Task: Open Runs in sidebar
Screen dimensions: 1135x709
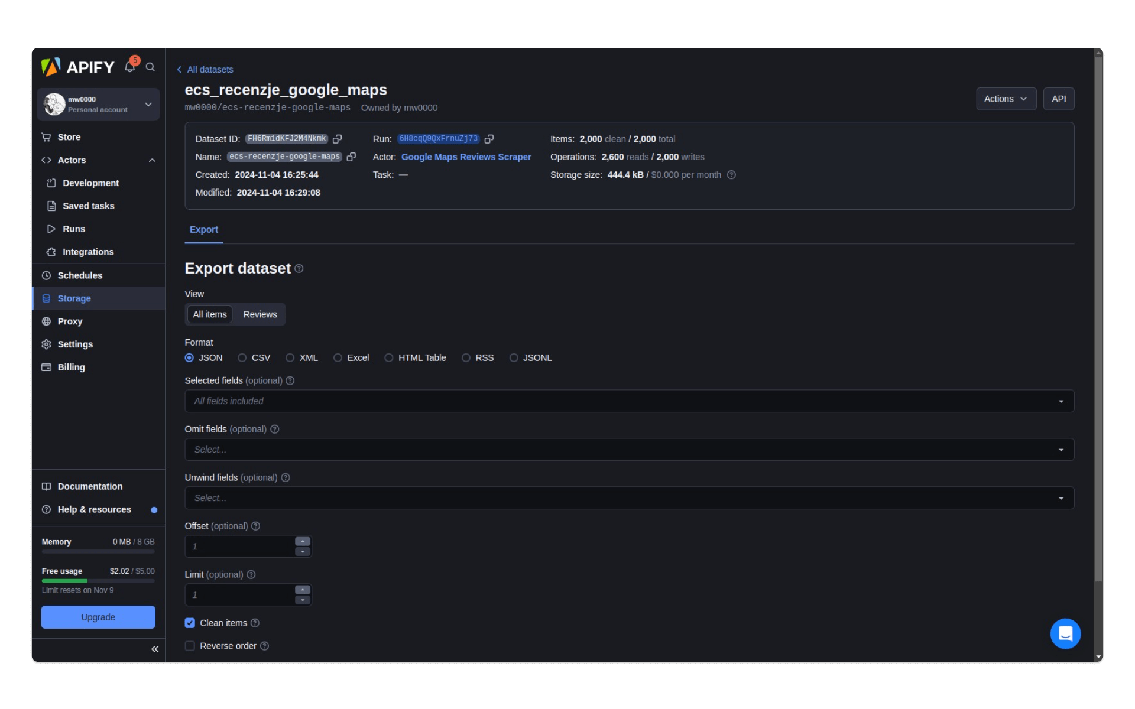Action: coord(98,229)
